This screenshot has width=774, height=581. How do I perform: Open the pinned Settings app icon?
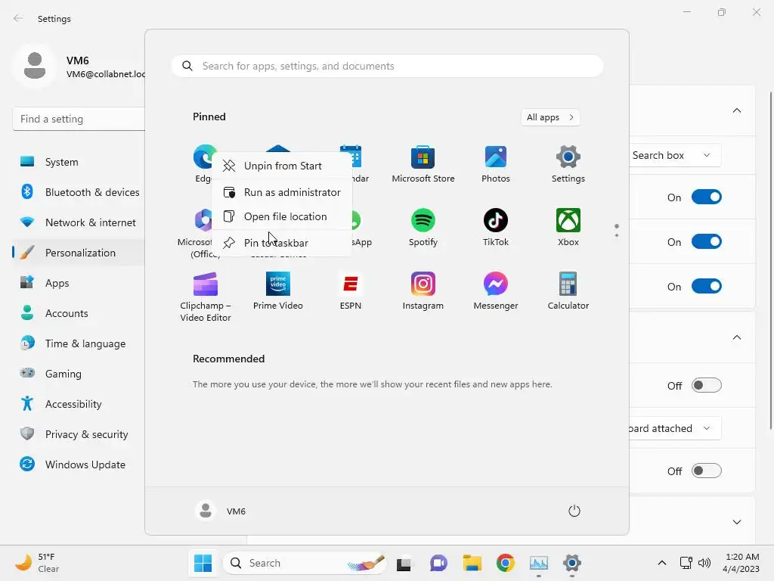click(568, 164)
